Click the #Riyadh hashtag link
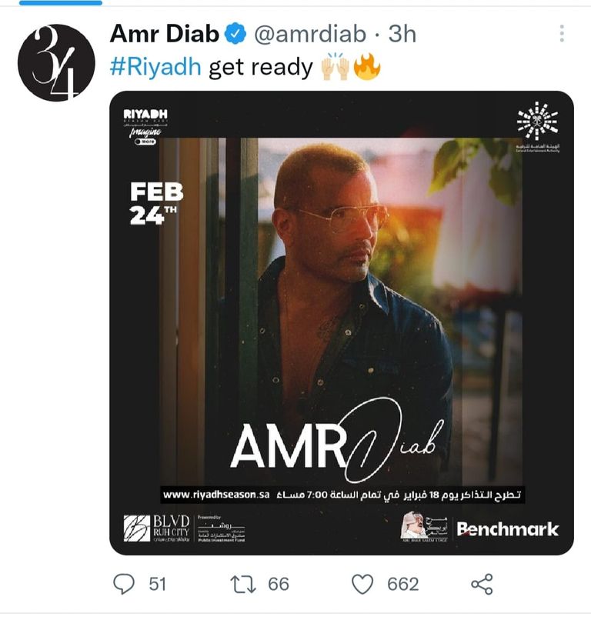Screen dimensions: 591x620 155,66
